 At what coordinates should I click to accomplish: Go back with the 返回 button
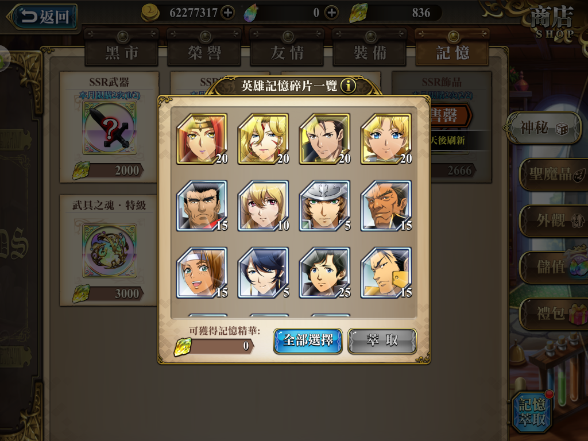(44, 17)
